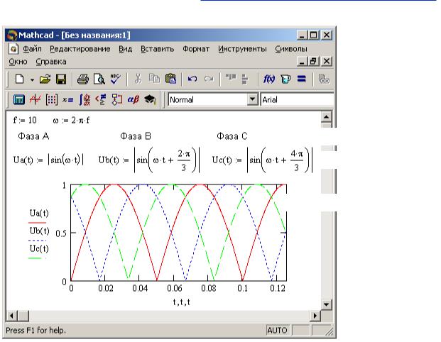The height and width of the screenshot is (342, 441).
Task: Open the Вид menu
Action: (125, 49)
